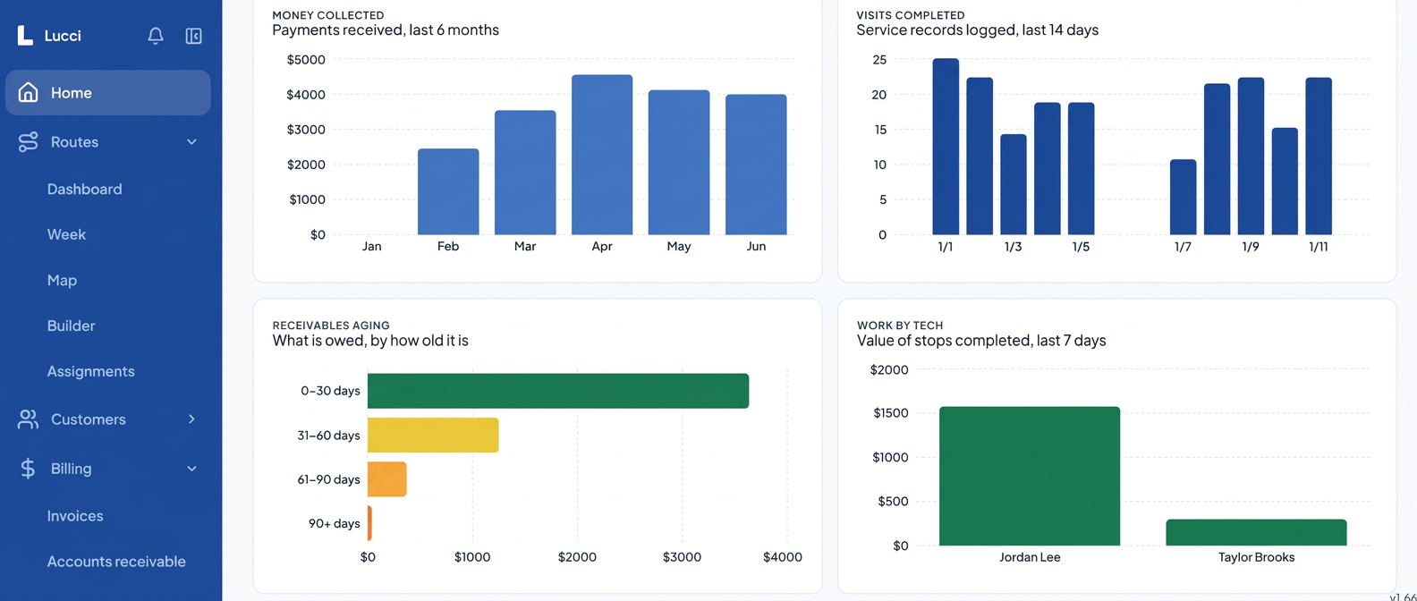Screen dimensions: 1417x601
Task: Click the Feb bar in Money Collected
Action: [x=448, y=191]
